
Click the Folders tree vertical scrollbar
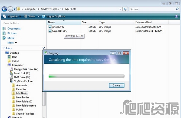click(44, 99)
